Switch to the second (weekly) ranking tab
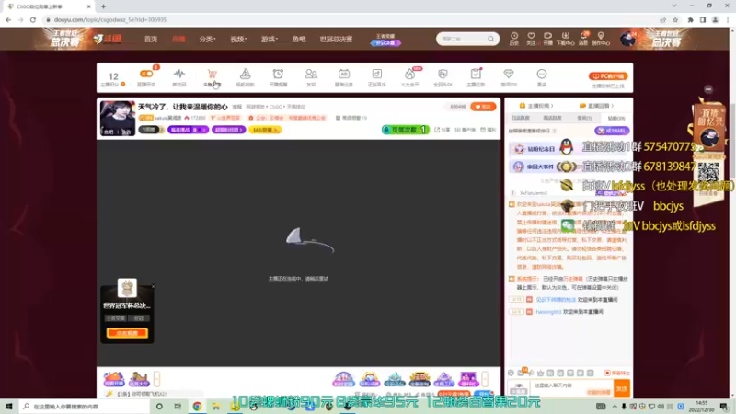736x414 pixels. pos(552,118)
